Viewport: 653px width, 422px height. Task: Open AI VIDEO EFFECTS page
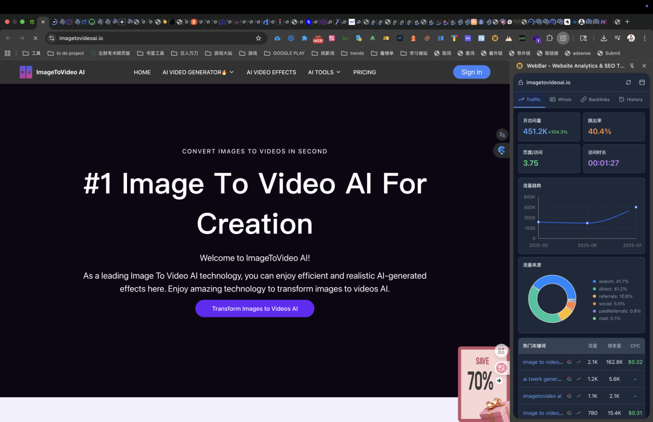[x=271, y=72]
